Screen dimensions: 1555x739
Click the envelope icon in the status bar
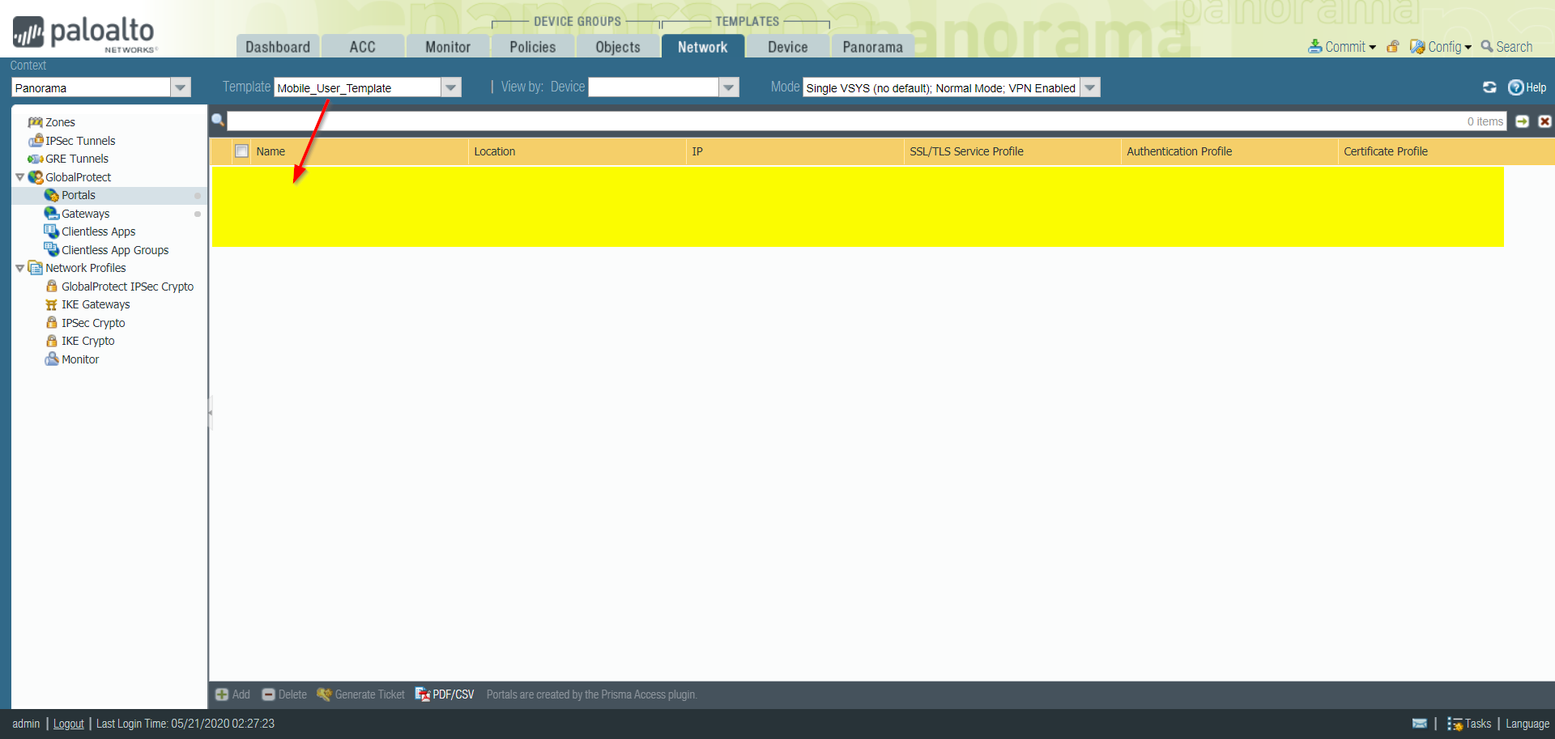coord(1420,724)
